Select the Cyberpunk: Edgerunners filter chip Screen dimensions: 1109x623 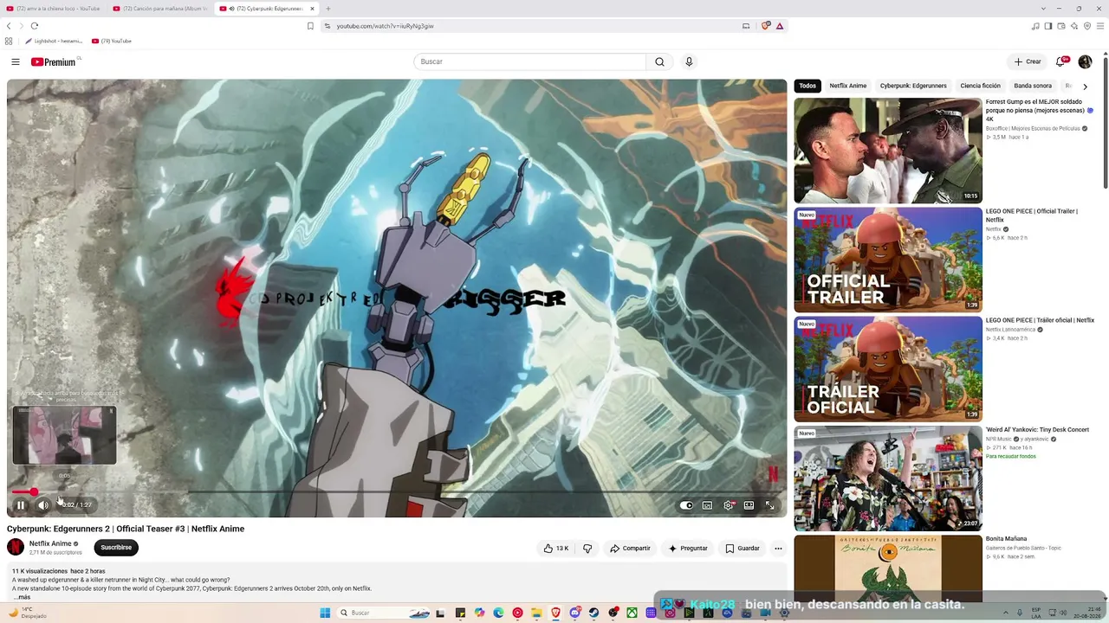(x=913, y=86)
